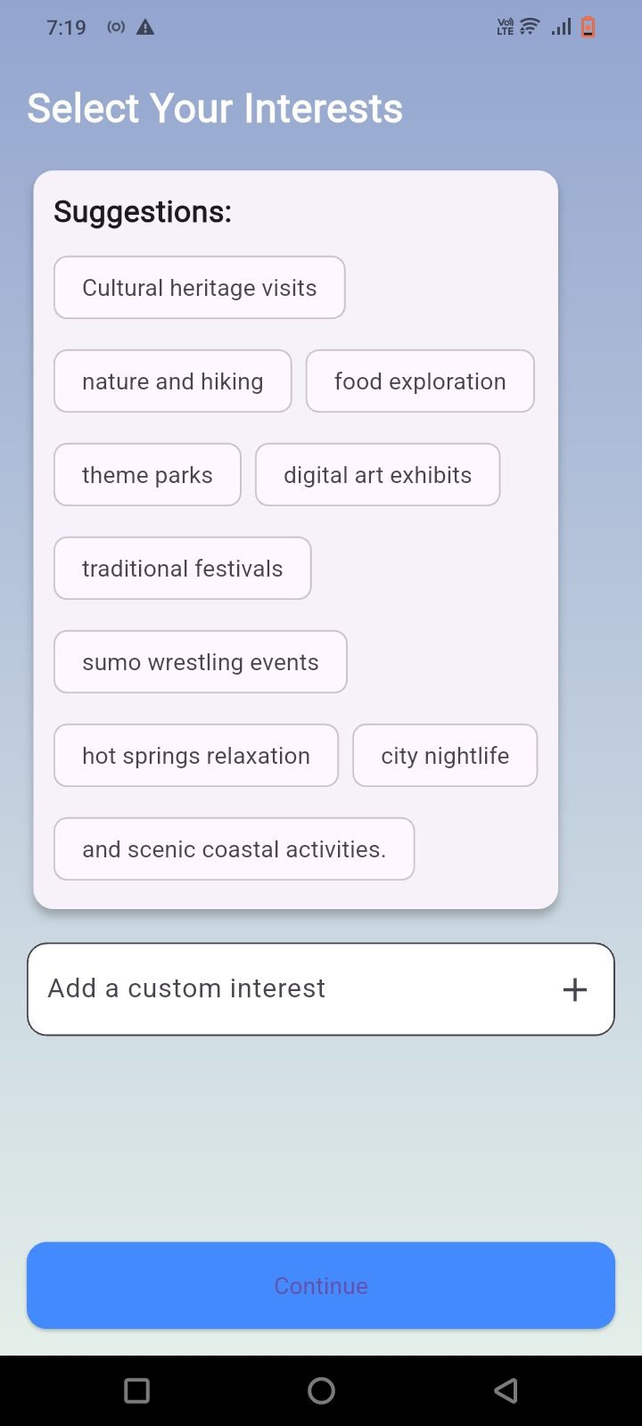Tap the warning triangle status icon
The image size is (642, 1426).
(145, 28)
